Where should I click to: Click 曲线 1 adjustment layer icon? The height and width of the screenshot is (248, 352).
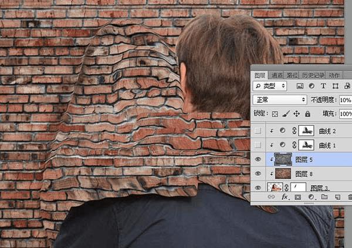[283, 145]
